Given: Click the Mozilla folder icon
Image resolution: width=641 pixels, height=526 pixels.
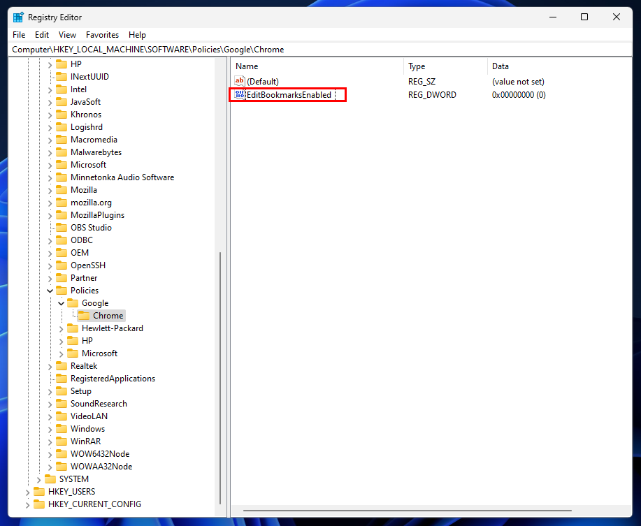Looking at the screenshot, I should pos(62,189).
